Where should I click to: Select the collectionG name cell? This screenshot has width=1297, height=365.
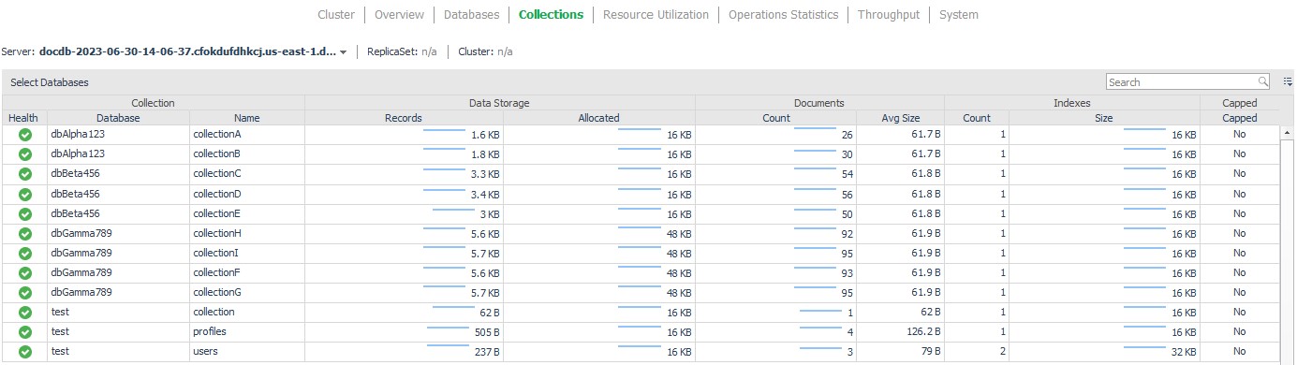coord(247,292)
